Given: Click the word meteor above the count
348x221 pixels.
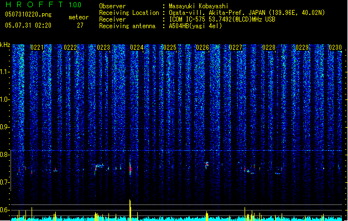Looking at the screenshot, I should point(79,17).
